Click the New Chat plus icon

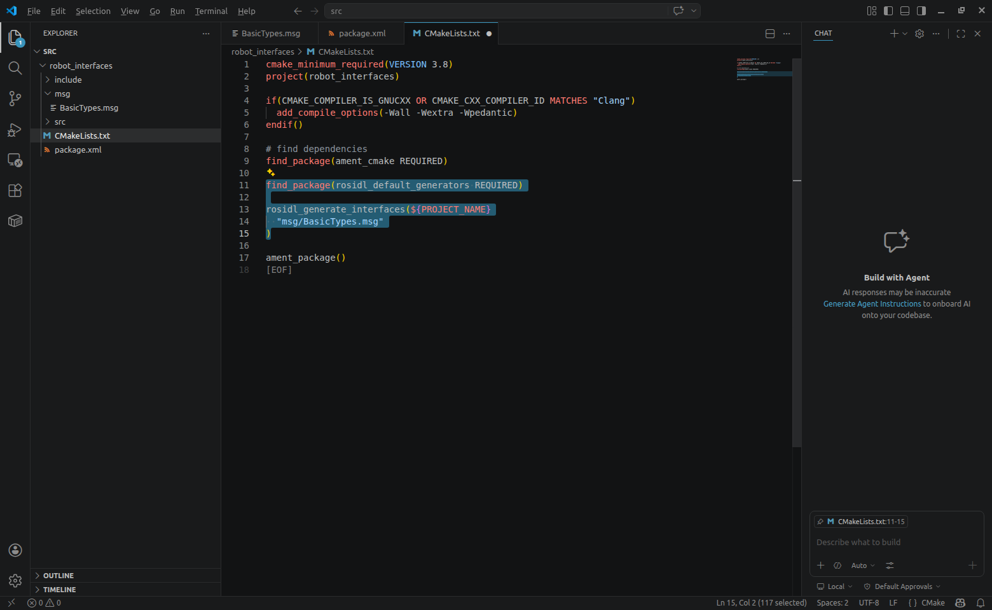[894, 34]
